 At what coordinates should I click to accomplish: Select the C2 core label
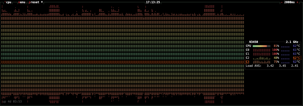click(247, 58)
